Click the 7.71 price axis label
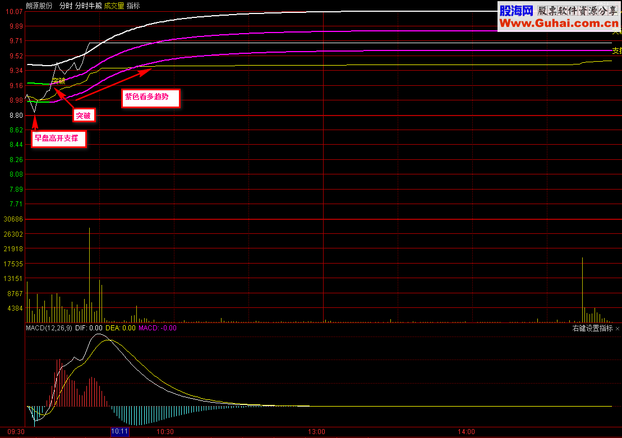 tap(16, 205)
